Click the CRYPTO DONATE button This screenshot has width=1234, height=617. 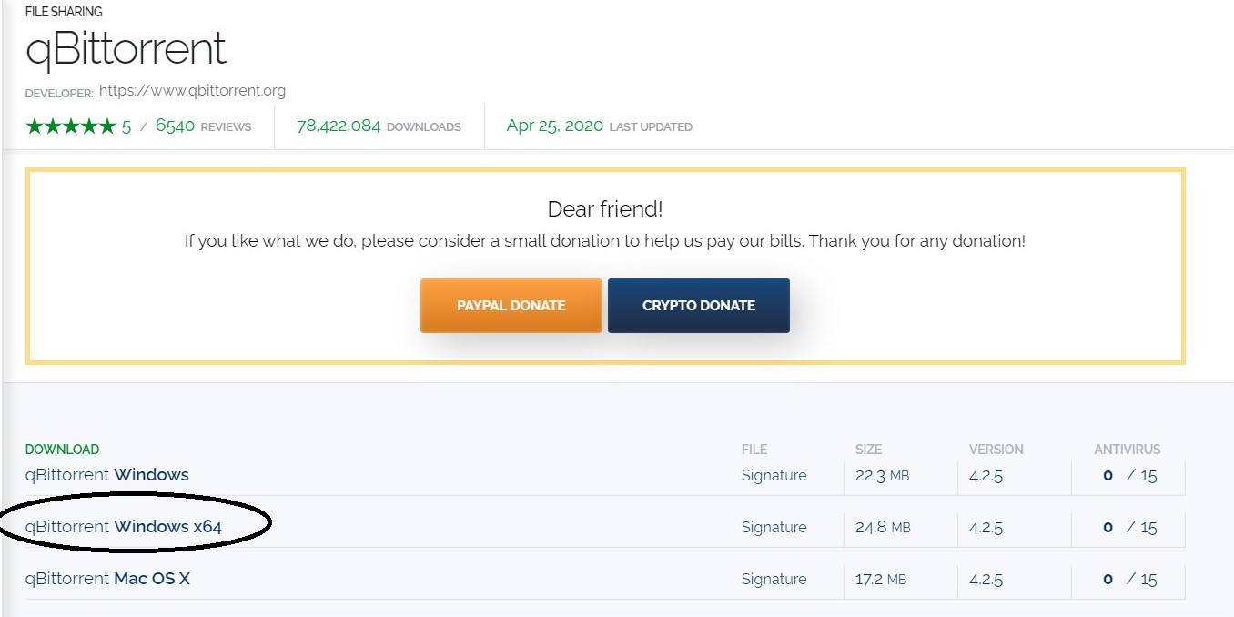[699, 305]
